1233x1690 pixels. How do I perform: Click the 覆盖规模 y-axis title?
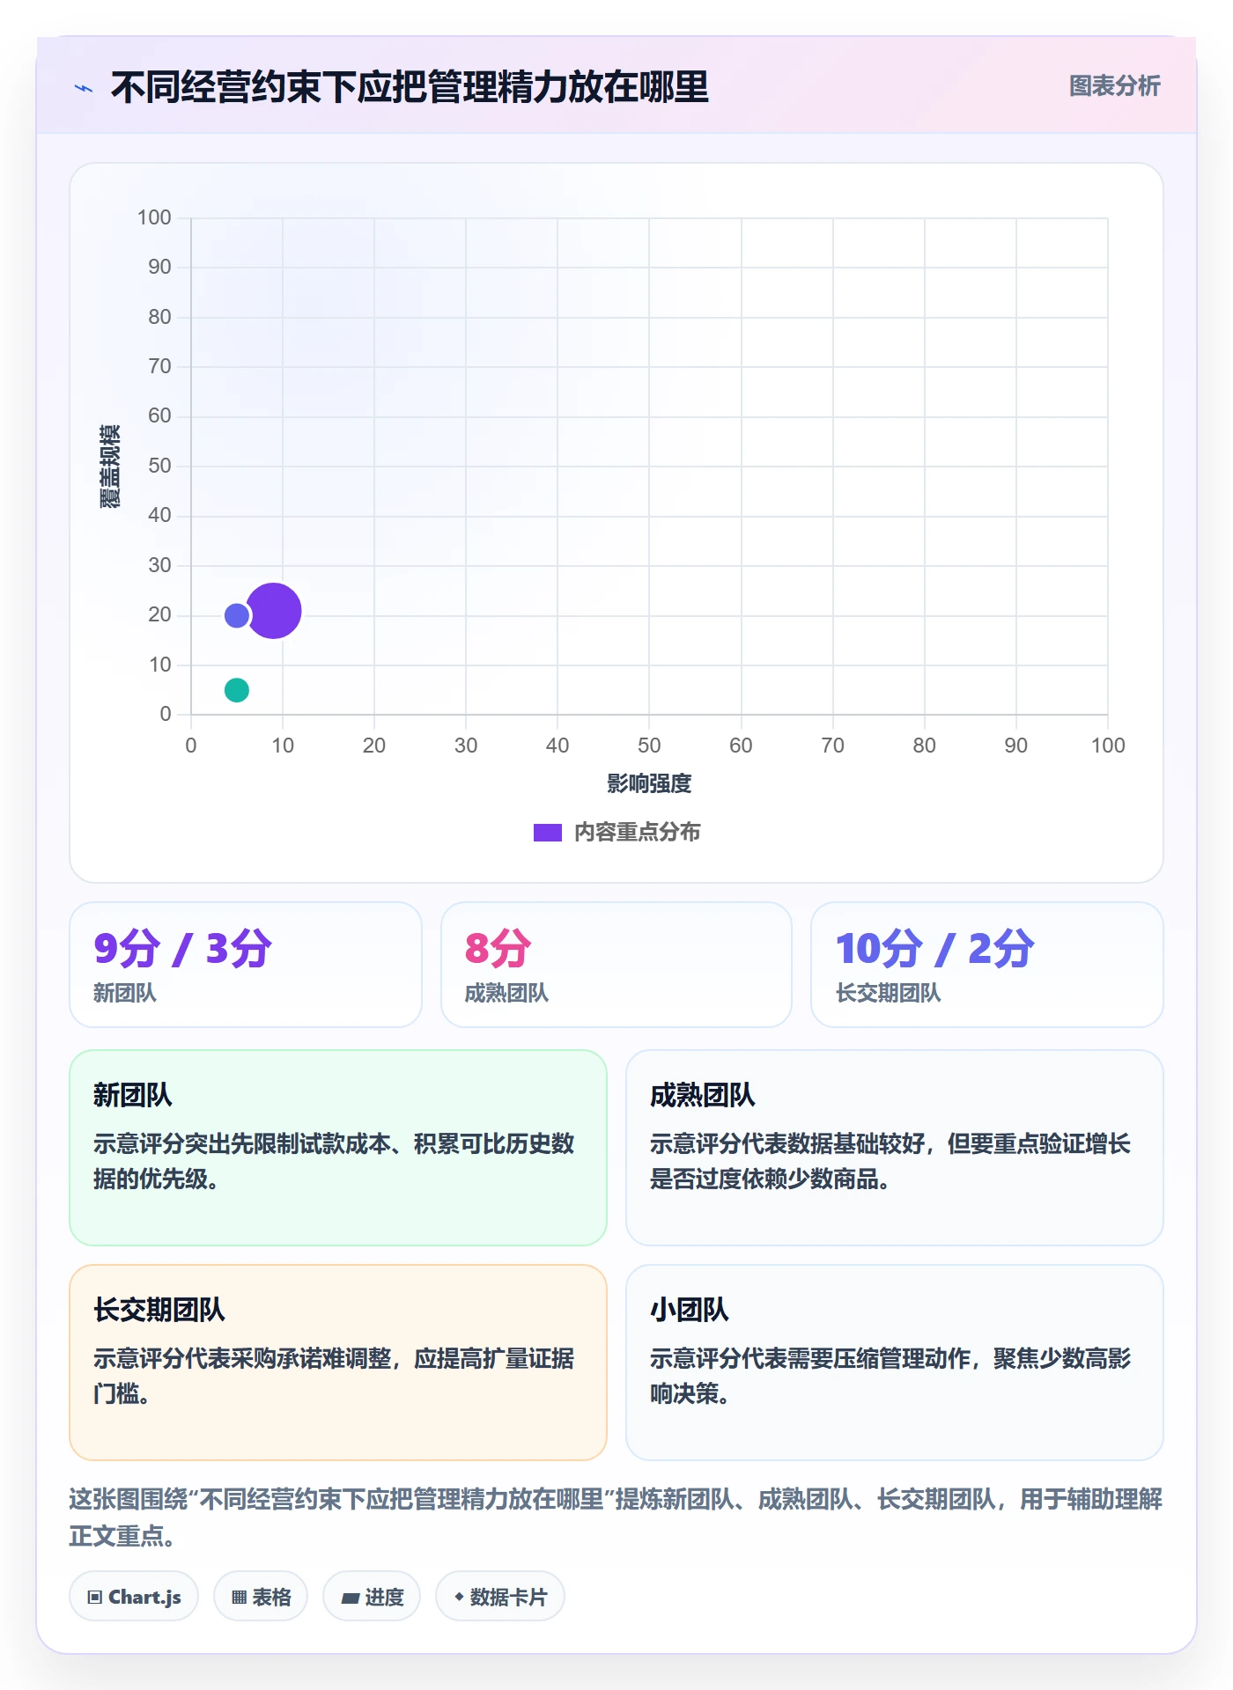[109, 467]
